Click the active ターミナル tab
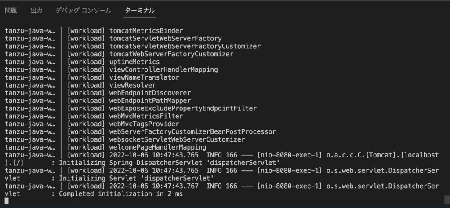Image resolution: width=450 pixels, height=208 pixels. point(140,10)
